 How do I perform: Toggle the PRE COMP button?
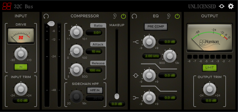156,27
